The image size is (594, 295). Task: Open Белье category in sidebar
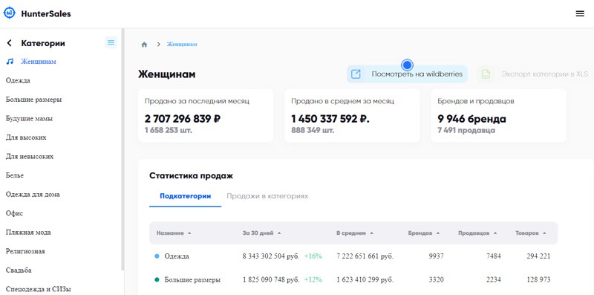(x=15, y=175)
